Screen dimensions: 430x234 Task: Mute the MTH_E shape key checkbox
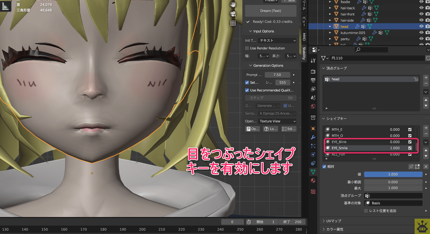(x=410, y=130)
